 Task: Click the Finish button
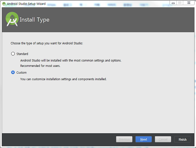tap(182, 139)
